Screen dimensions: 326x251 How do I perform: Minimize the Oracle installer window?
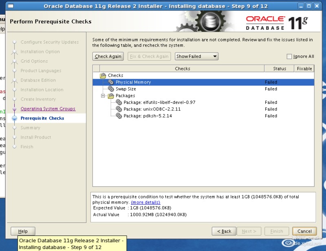[x=301, y=6]
